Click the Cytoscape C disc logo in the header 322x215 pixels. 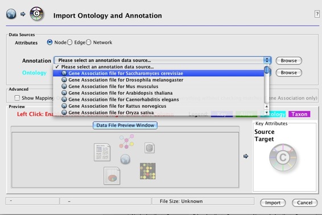click(36, 14)
